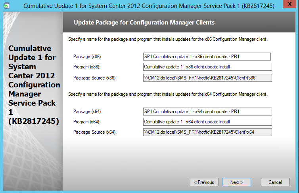Click the sidebar Cumulative Update 1 title text
The height and width of the screenshot is (193, 299).
[34, 85]
